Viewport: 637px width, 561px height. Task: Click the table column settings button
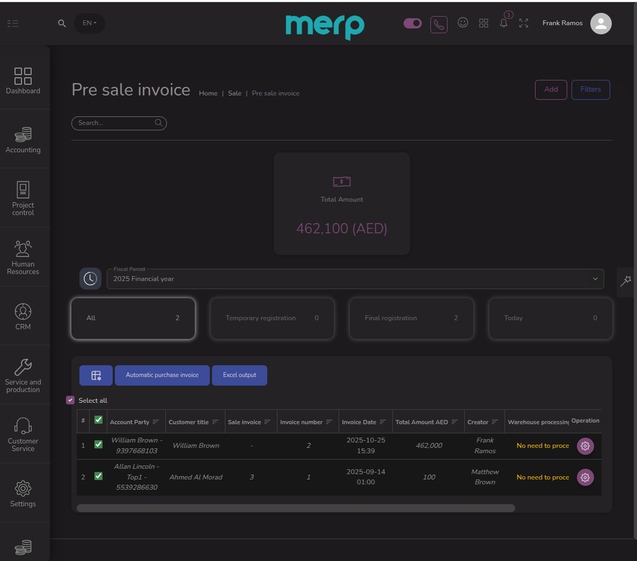click(x=96, y=375)
